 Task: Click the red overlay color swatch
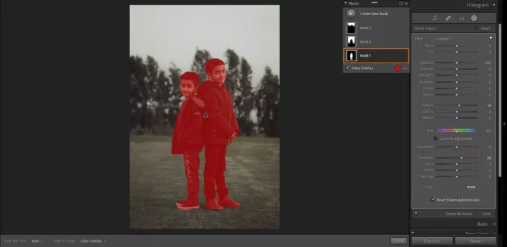click(397, 69)
